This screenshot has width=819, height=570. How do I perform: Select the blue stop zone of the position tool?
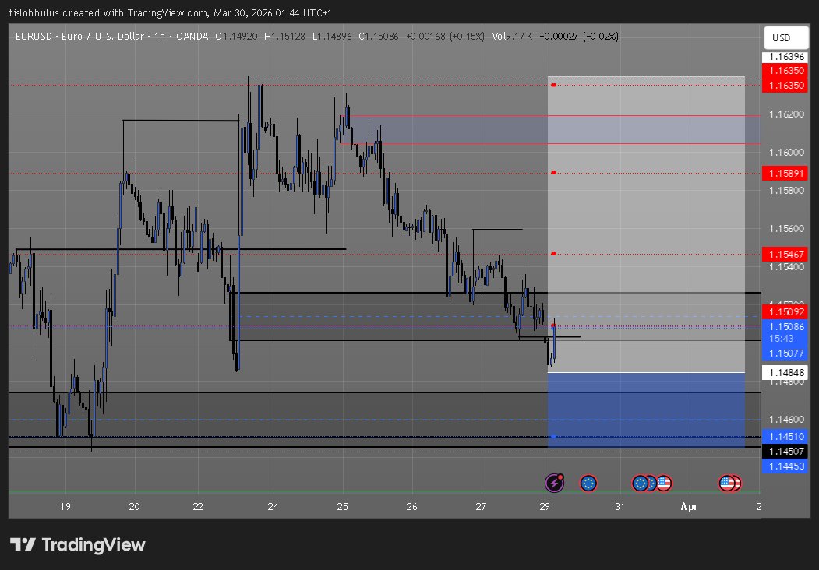click(x=646, y=410)
